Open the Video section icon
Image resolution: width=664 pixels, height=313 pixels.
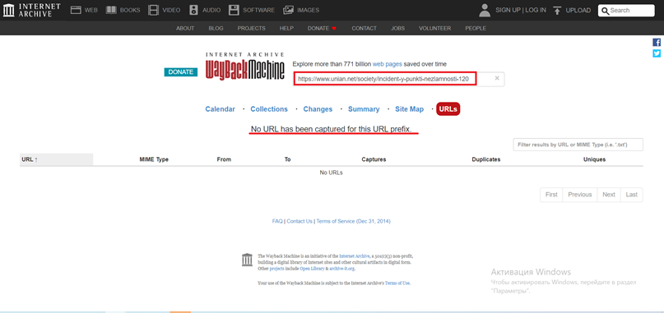pyautogui.click(x=154, y=10)
